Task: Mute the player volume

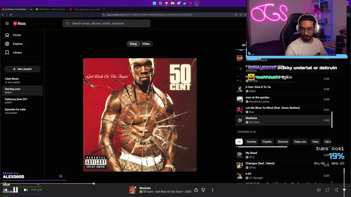Action: [x=319, y=190]
